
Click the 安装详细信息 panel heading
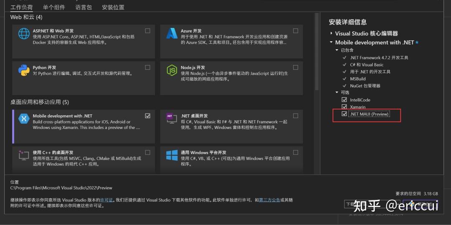(348, 22)
